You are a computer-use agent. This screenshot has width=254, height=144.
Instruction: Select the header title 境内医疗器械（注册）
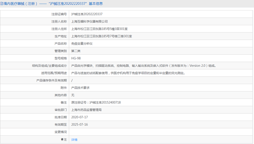(20, 4)
